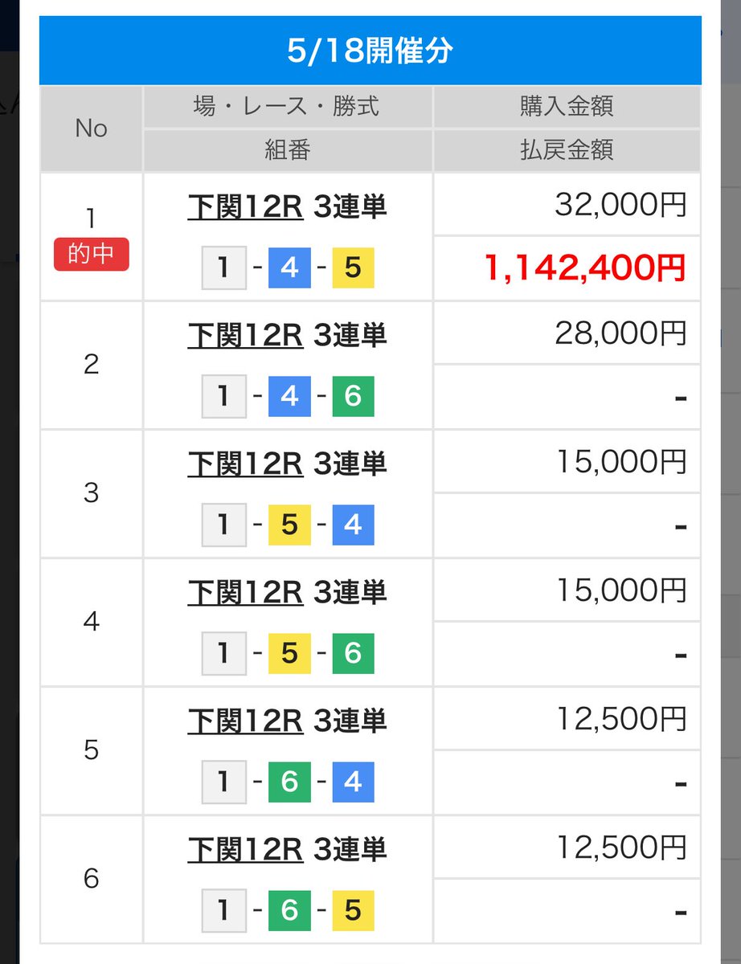Click the row number 2 cell
Screen dimensions: 741x964
[92, 365]
